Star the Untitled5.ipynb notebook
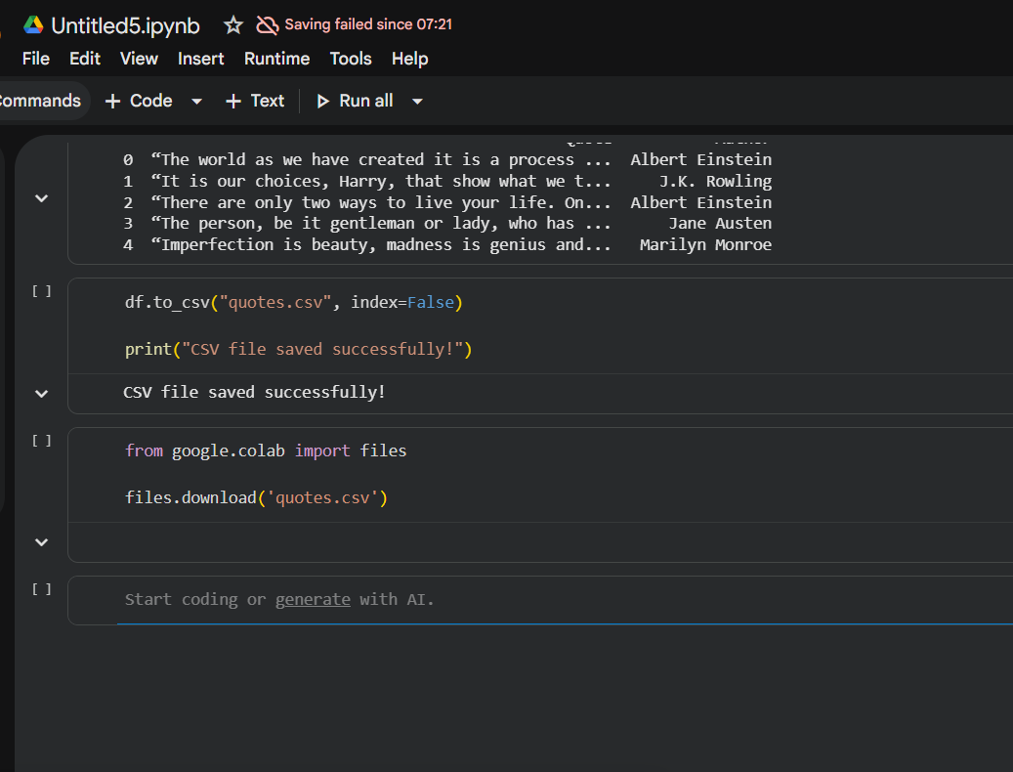The width and height of the screenshot is (1013, 772). [x=233, y=25]
